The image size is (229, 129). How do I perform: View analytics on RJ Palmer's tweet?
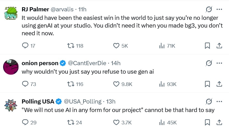pyautogui.click(x=162, y=46)
